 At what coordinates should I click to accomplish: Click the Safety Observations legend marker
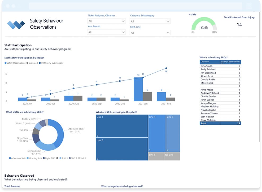pyautogui.click(x=6, y=63)
